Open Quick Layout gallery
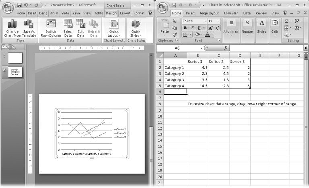 pyautogui.click(x=114, y=28)
